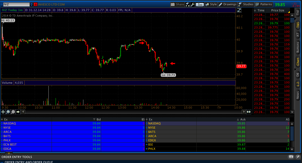Open the Drawings menu

228,4
